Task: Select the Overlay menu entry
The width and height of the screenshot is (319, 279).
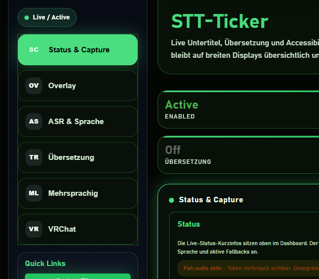Action: pyautogui.click(x=78, y=86)
